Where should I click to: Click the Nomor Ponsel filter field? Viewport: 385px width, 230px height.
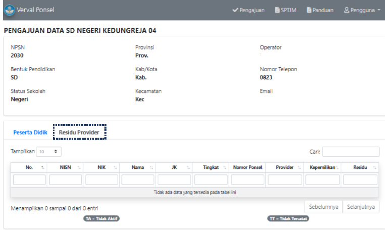tap(247, 180)
